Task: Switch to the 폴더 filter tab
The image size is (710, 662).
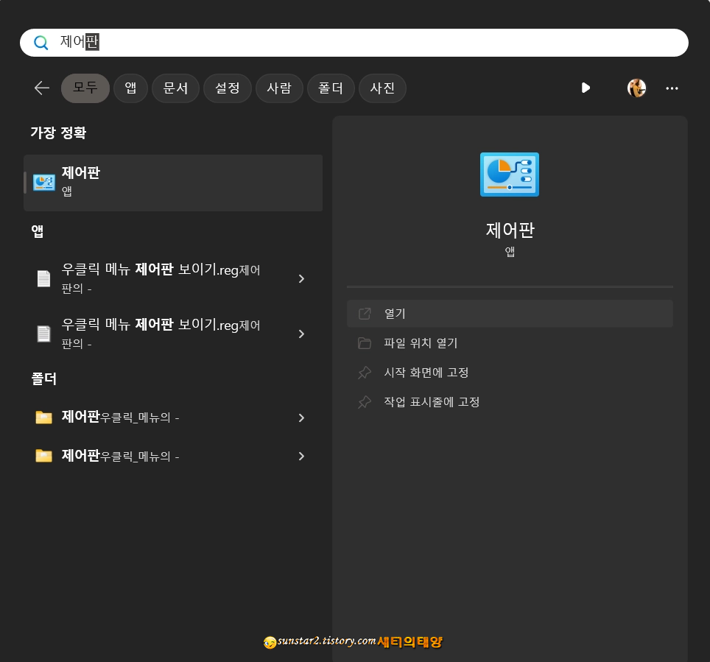Action: [331, 88]
